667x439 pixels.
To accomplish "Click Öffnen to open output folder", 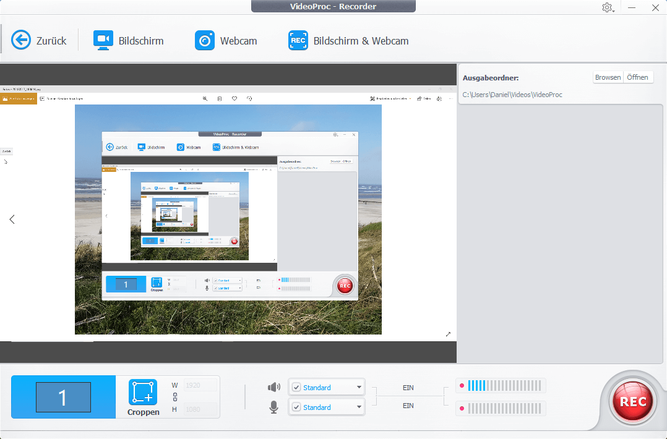I will [638, 77].
